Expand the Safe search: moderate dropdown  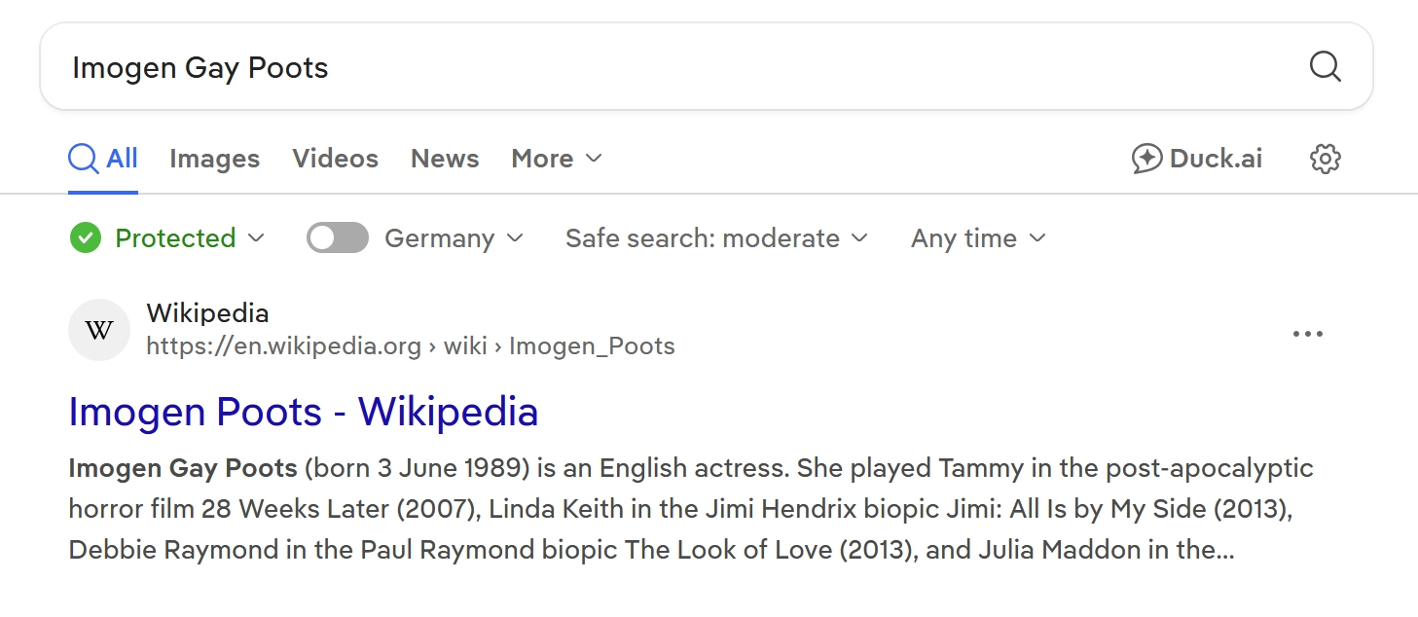click(716, 238)
